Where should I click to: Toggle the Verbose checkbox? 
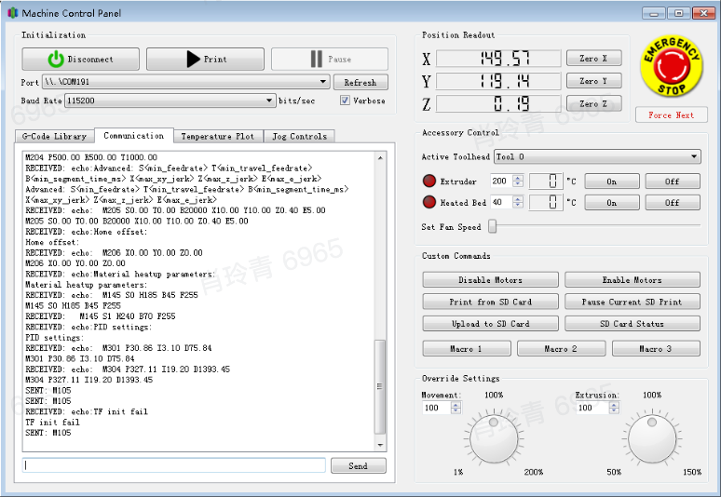346,101
